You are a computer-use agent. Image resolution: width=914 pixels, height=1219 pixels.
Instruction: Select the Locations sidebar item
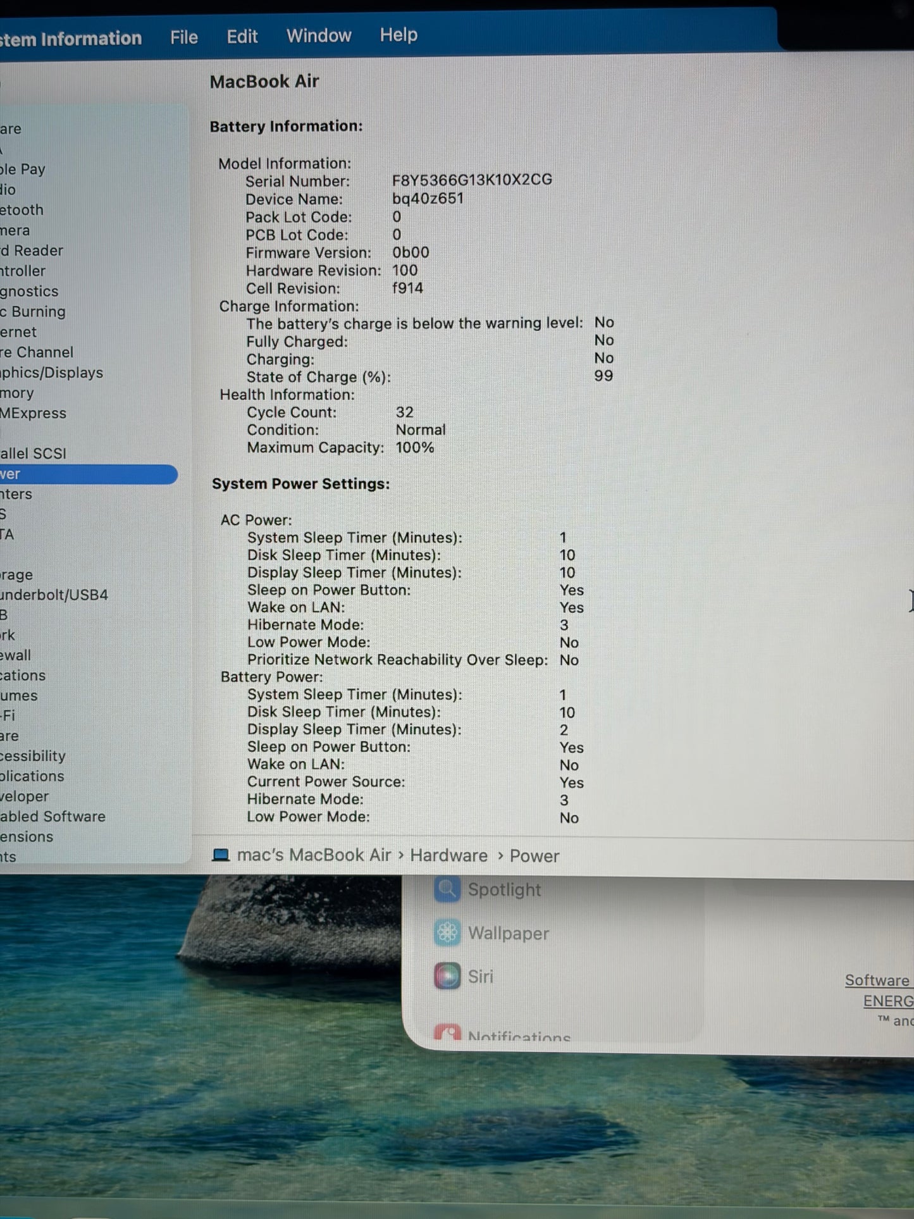[23, 675]
